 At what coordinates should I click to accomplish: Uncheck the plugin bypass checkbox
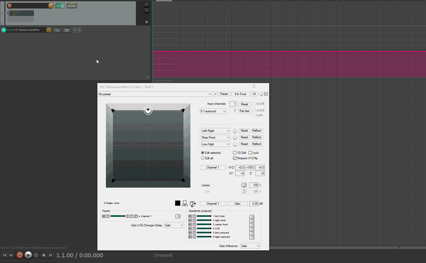point(266,94)
